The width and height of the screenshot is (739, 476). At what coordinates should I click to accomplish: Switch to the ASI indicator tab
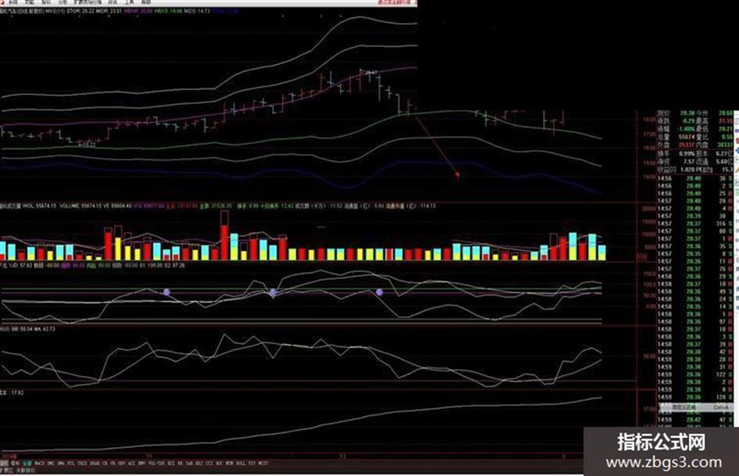[x=131, y=463]
